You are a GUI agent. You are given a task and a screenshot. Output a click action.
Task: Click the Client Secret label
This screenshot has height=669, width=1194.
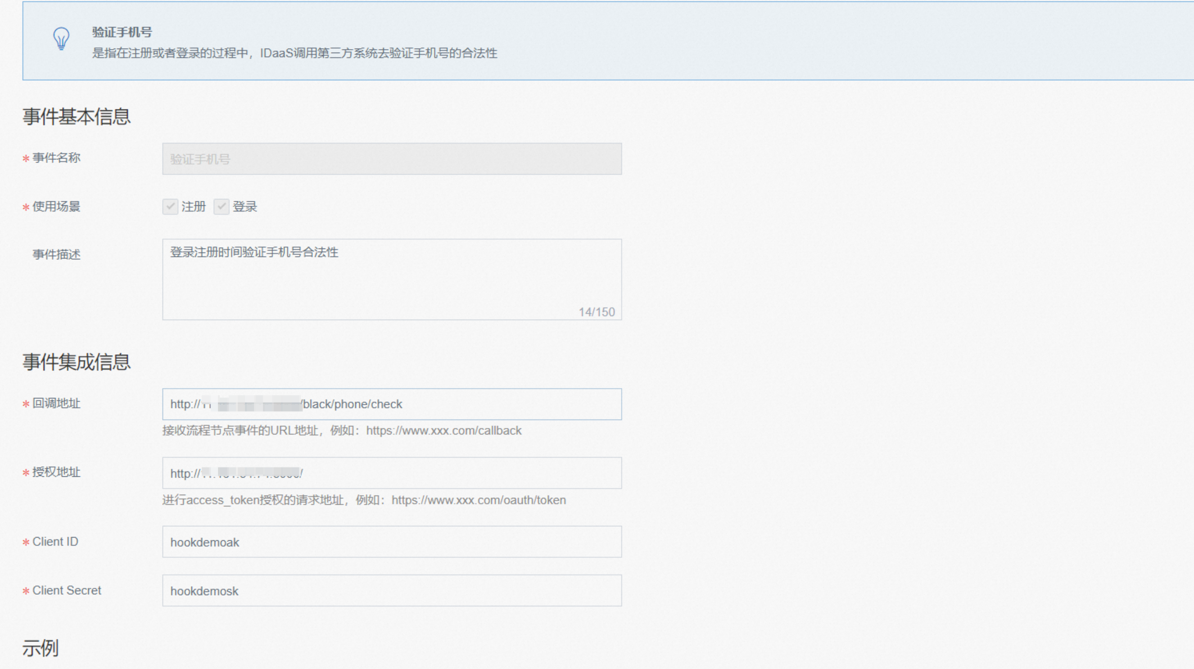(66, 590)
